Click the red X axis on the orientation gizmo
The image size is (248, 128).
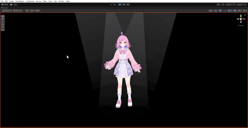pos(244,19)
